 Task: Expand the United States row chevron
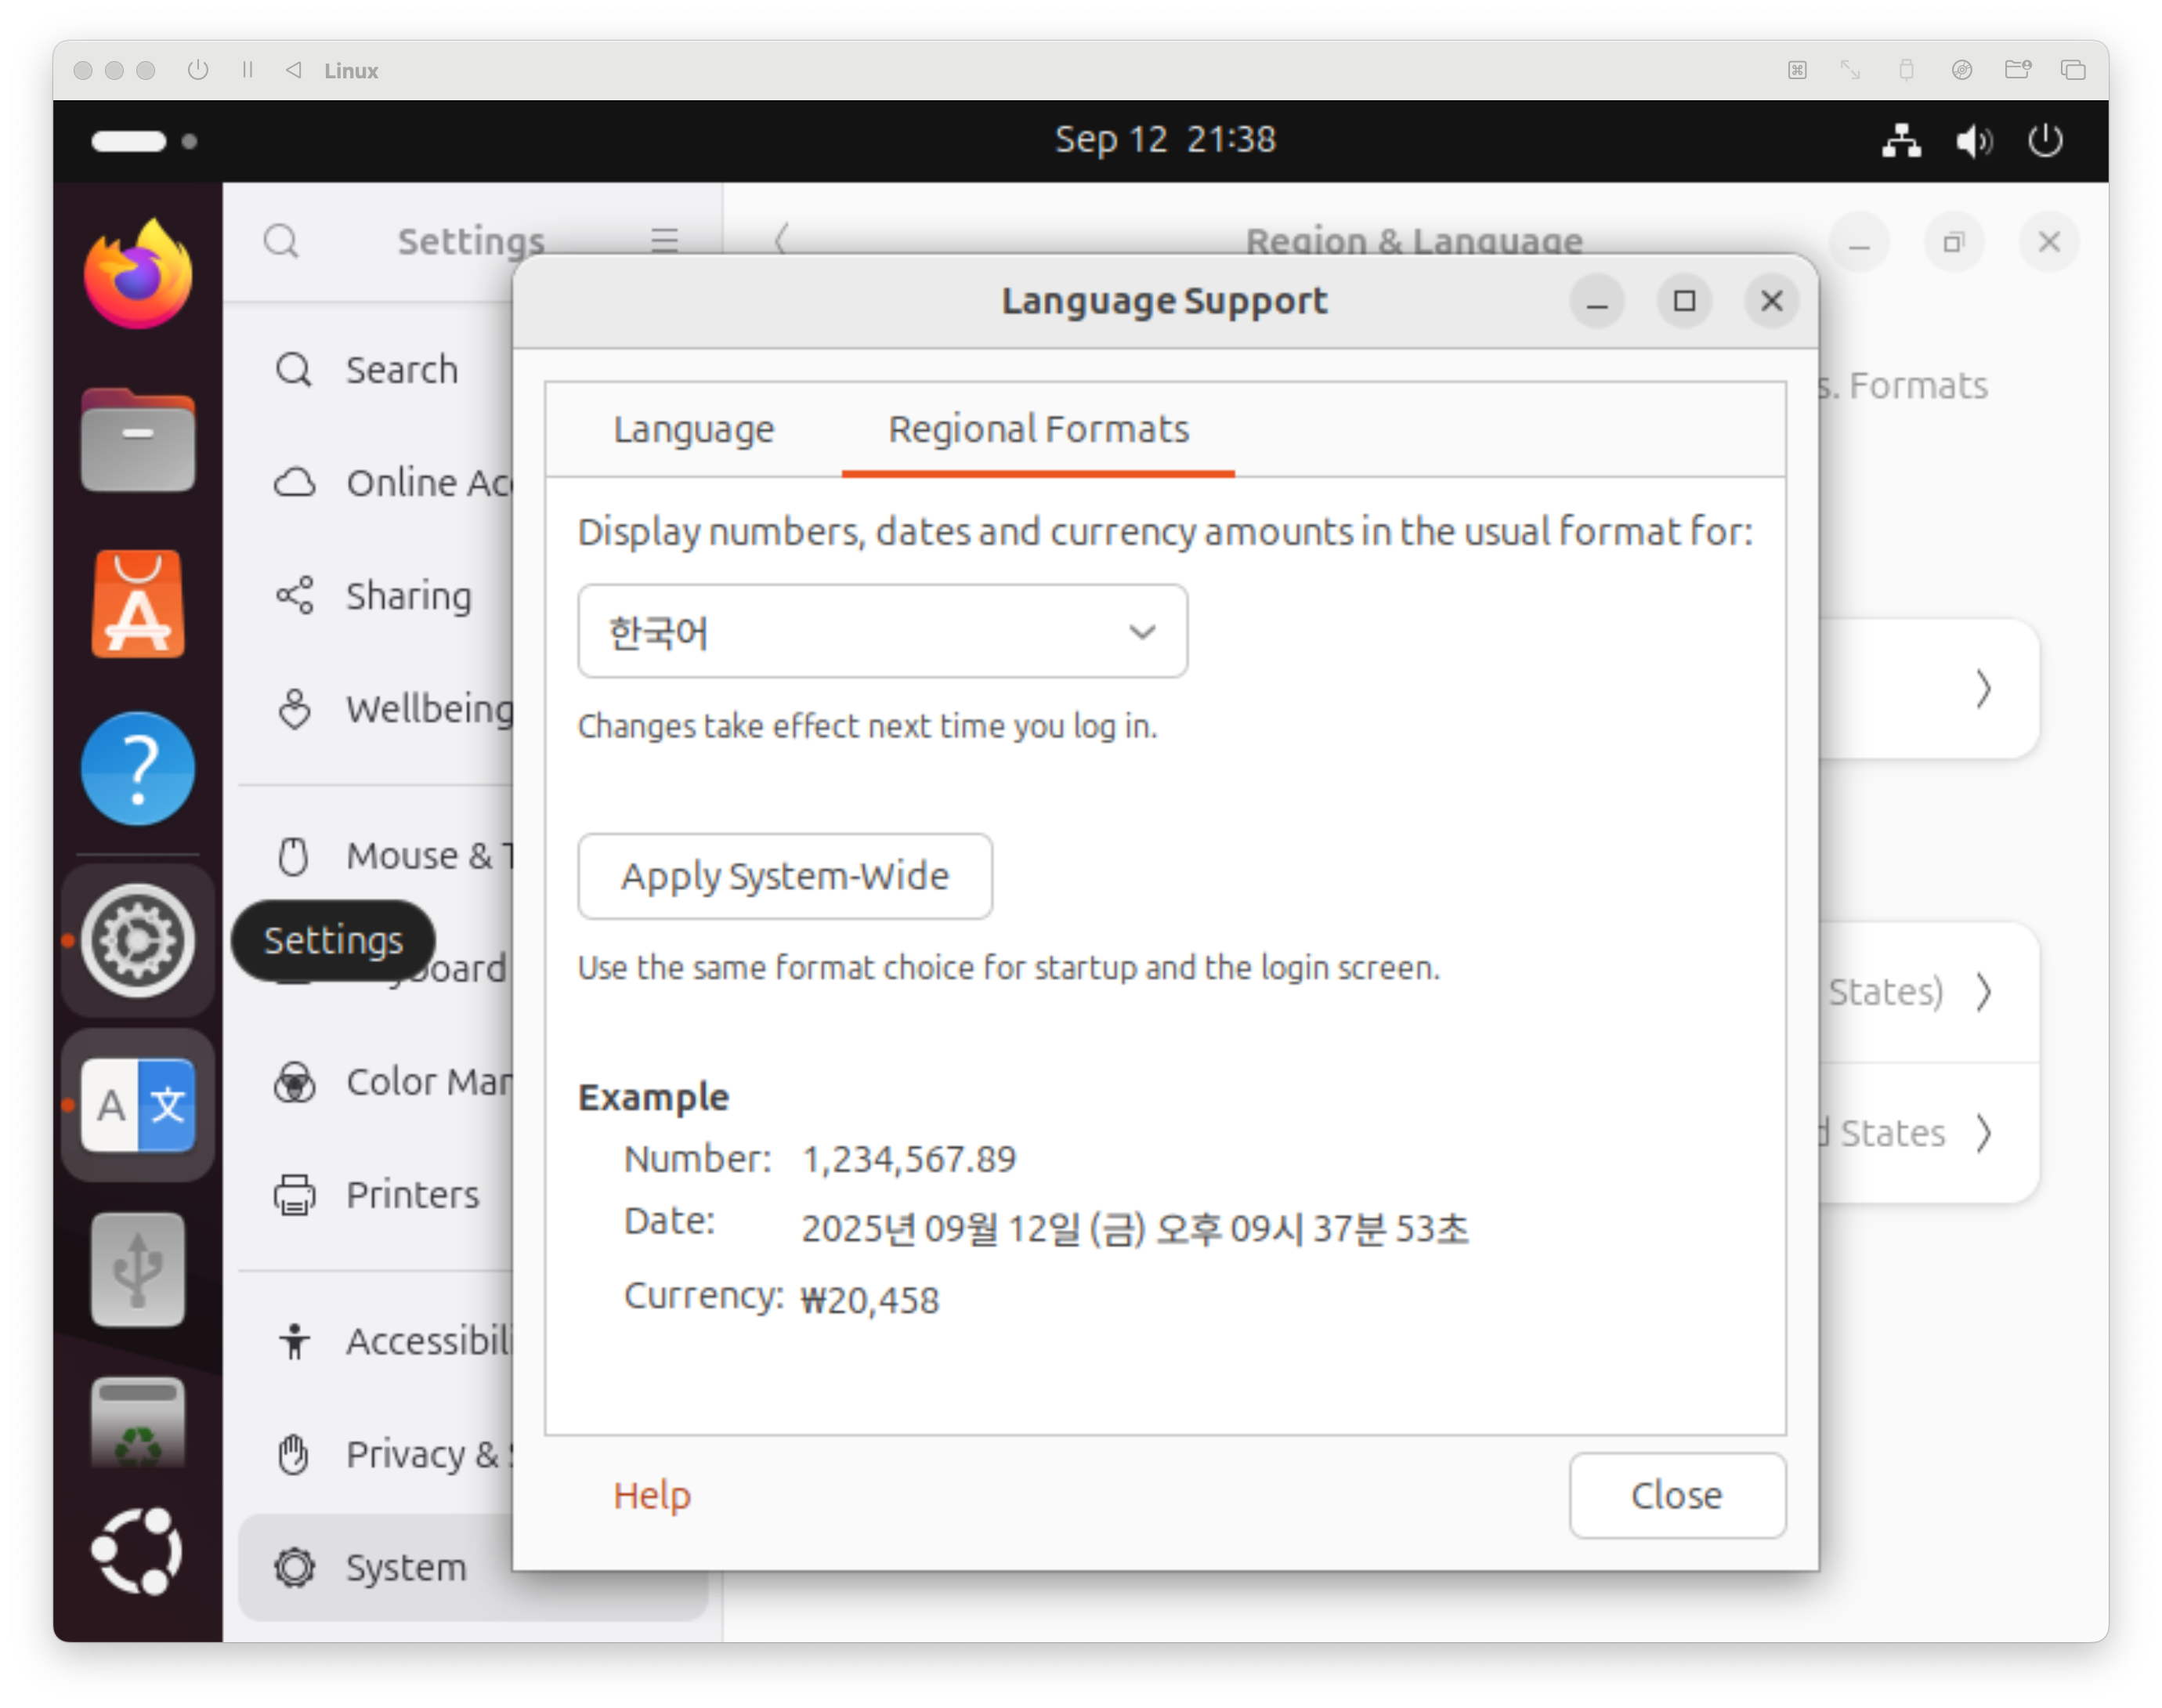(x=1983, y=1133)
